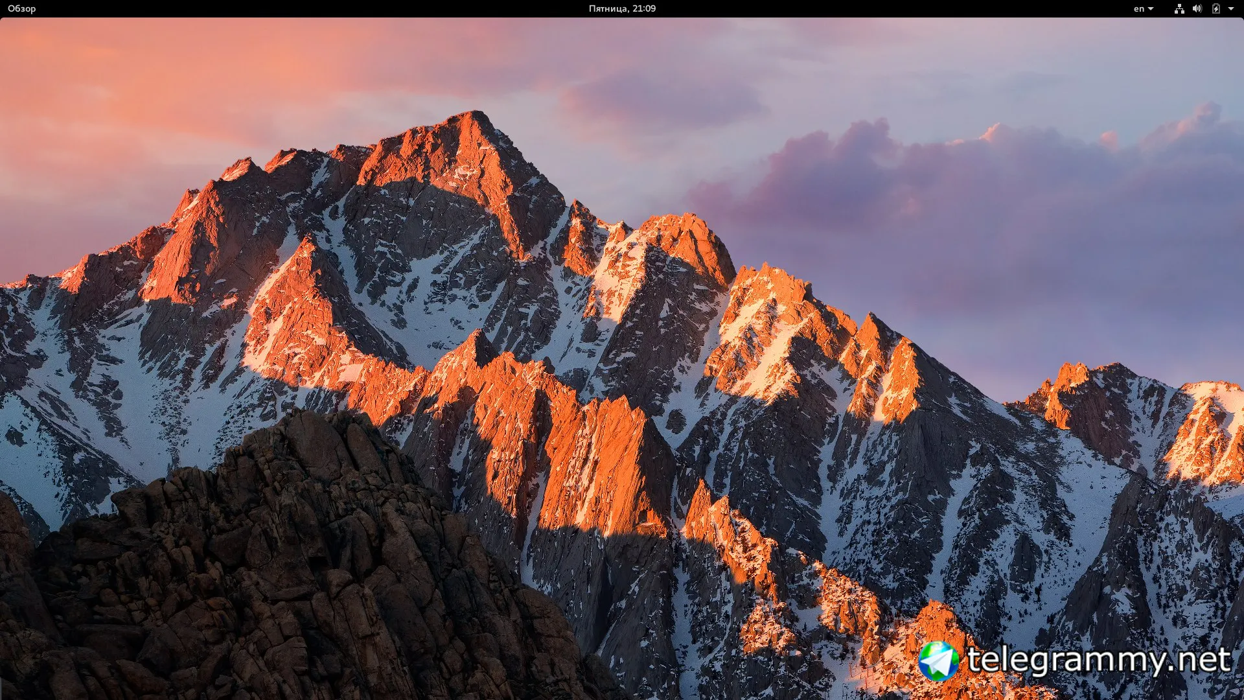1244x700 pixels.
Task: Open the wired network status icon
Action: pyautogui.click(x=1179, y=8)
